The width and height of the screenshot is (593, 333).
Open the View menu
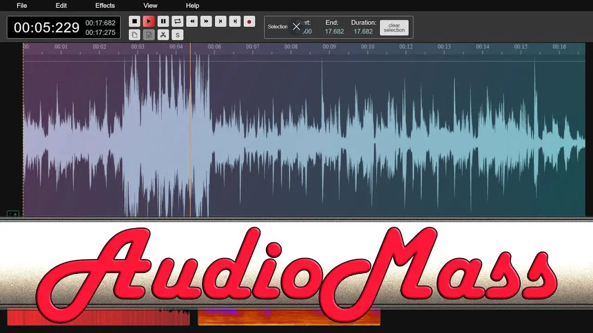pos(151,6)
